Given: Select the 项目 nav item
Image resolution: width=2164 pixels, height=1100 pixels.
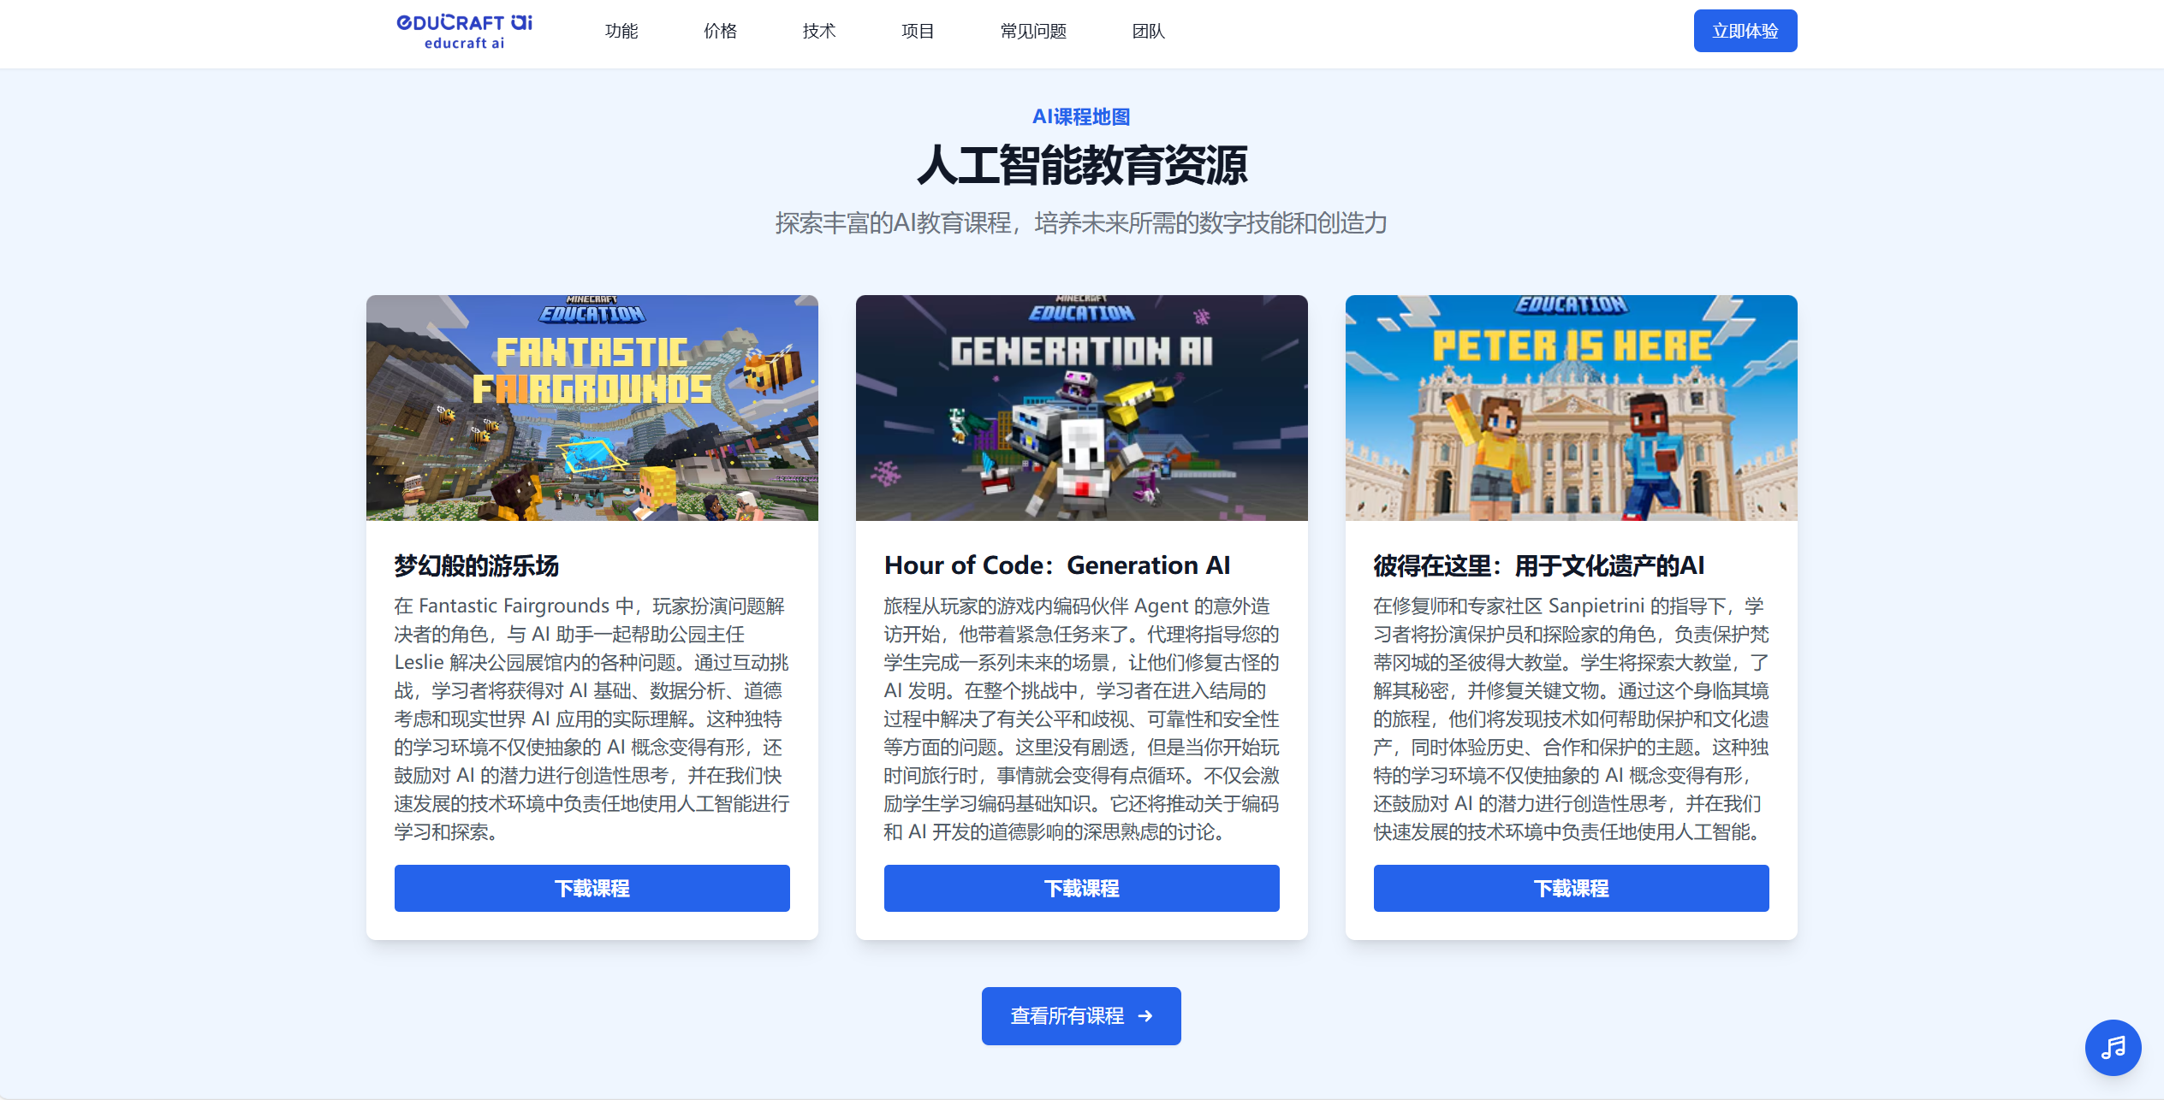Looking at the screenshot, I should point(918,32).
